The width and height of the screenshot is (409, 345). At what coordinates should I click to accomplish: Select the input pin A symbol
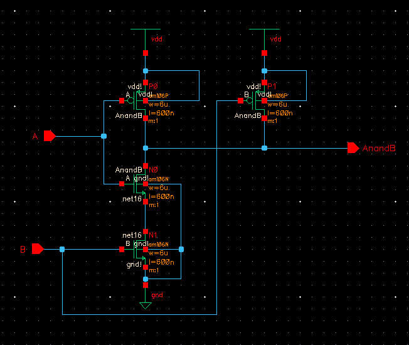click(50, 136)
